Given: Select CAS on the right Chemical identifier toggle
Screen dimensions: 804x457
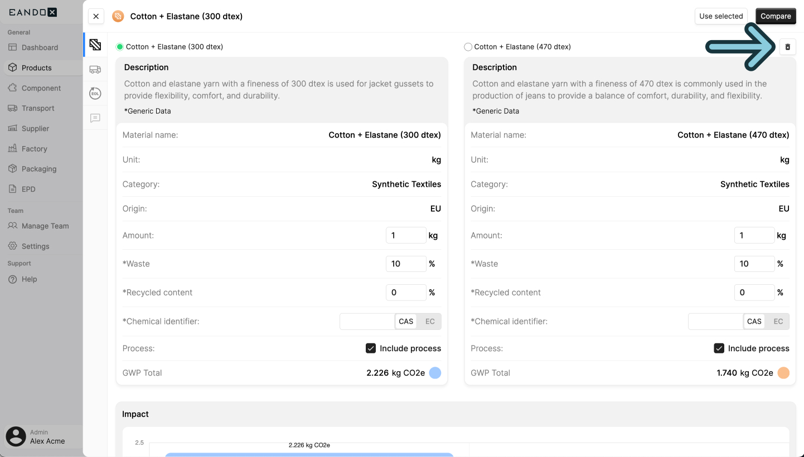Looking at the screenshot, I should pyautogui.click(x=754, y=321).
